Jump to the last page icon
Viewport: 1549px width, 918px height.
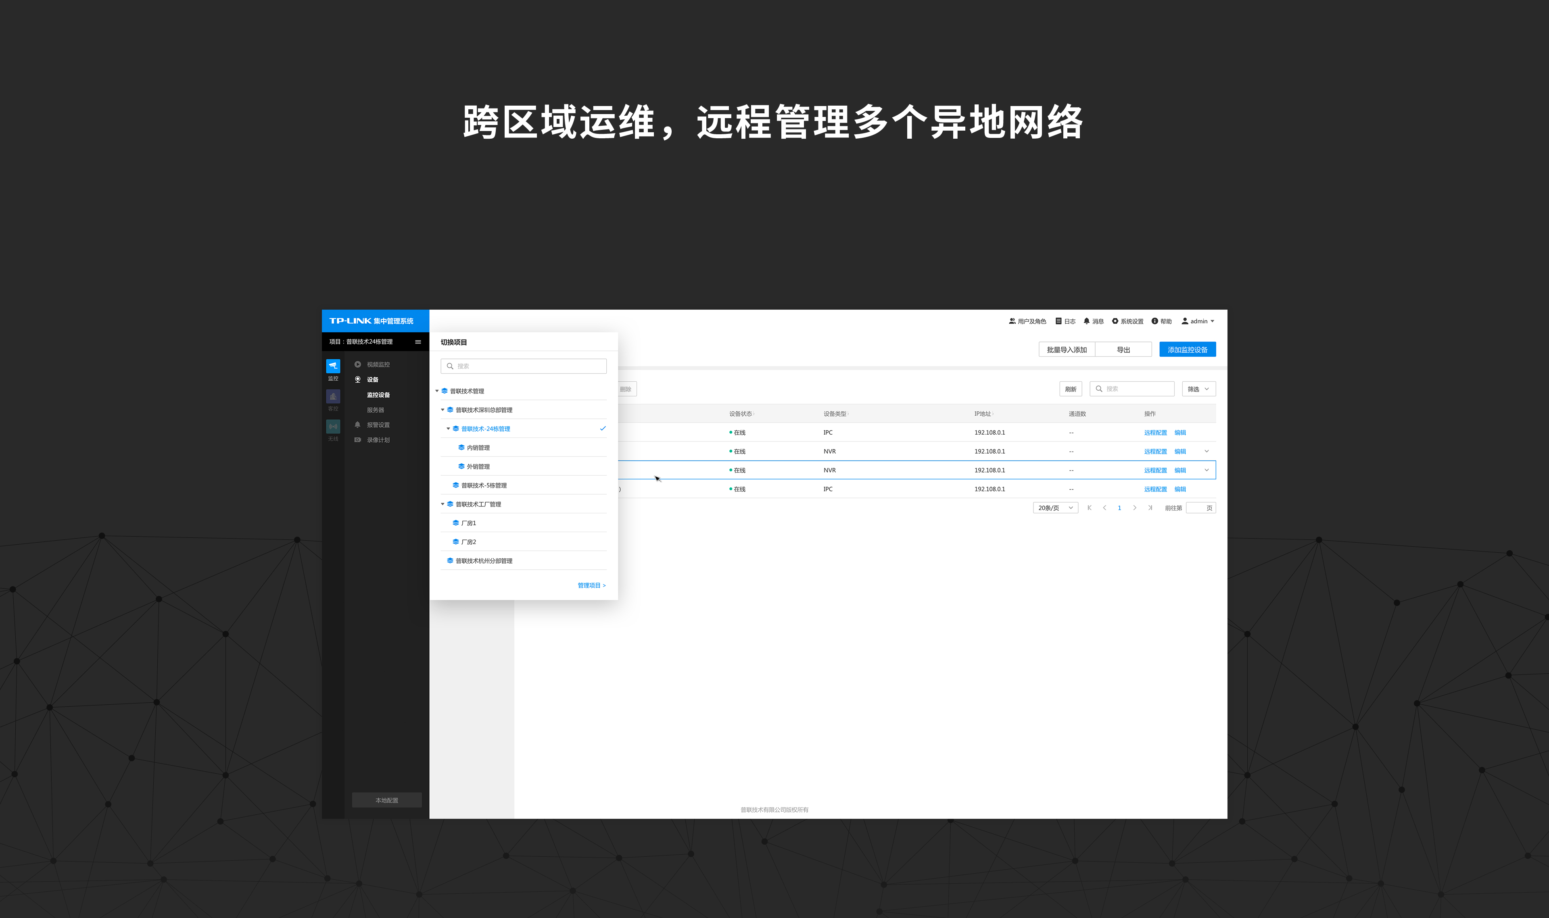[1150, 508]
